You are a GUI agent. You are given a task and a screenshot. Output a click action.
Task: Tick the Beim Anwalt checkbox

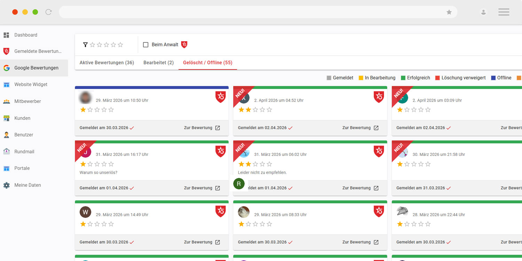(146, 45)
